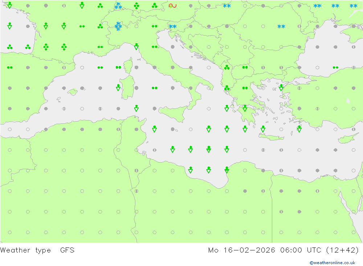Image resolution: width=363 pixels, height=266 pixels.
Task: Select the island of Crete on the map
Action: pyautogui.click(x=271, y=137)
